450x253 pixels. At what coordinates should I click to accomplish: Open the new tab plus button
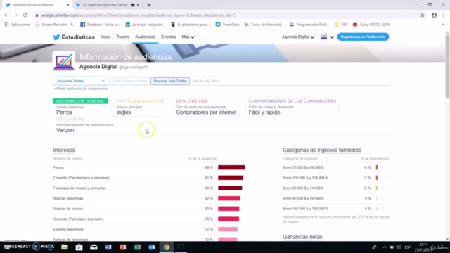click(x=149, y=5)
